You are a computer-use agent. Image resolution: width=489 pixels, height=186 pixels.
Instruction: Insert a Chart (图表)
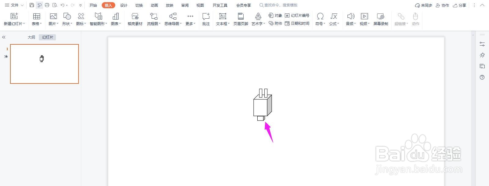point(116,19)
